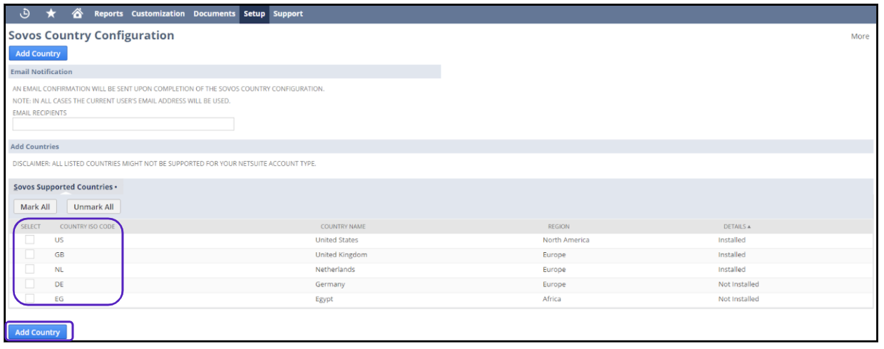Click the shortcuts star icon
The width and height of the screenshot is (884, 349).
[x=51, y=14]
